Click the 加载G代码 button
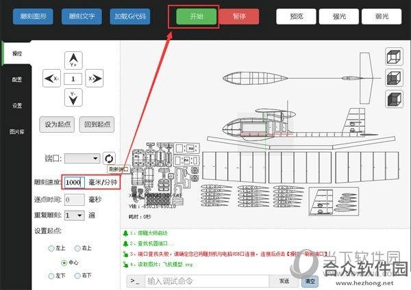The width and height of the screenshot is (411, 290). [x=130, y=16]
